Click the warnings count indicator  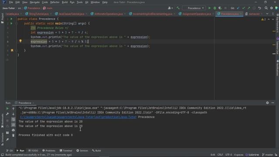263,19
